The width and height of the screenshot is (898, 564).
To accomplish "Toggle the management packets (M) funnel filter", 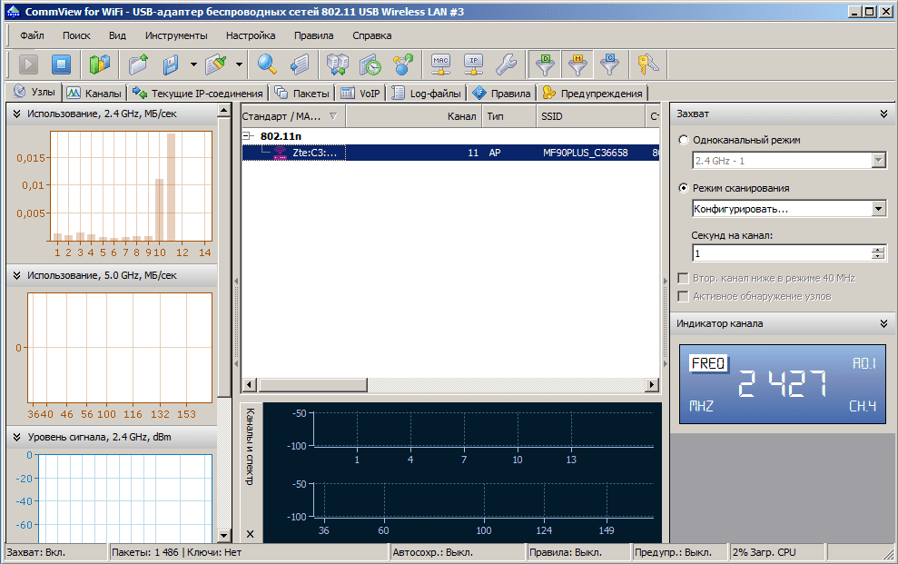I will [x=577, y=64].
